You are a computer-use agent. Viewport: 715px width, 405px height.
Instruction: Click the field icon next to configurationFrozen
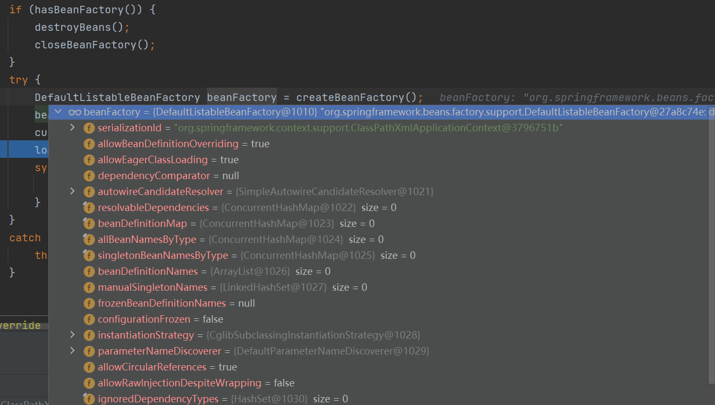89,319
